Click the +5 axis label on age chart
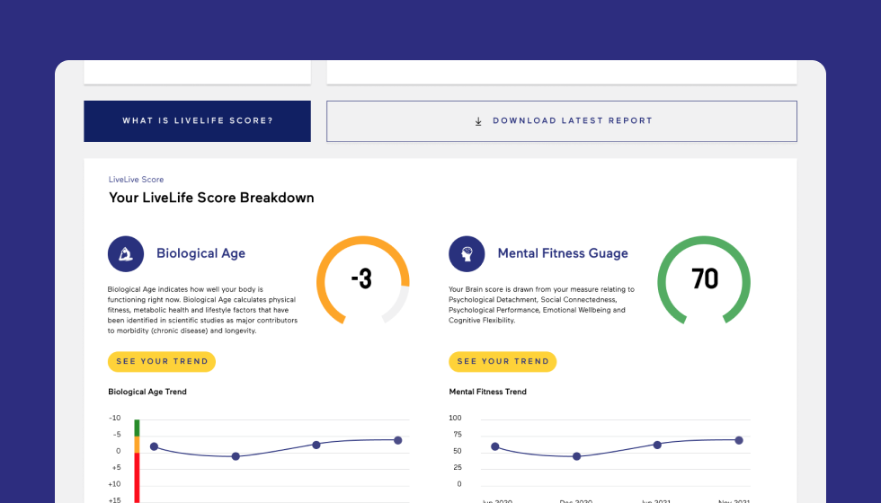This screenshot has width=881, height=503. click(116, 468)
